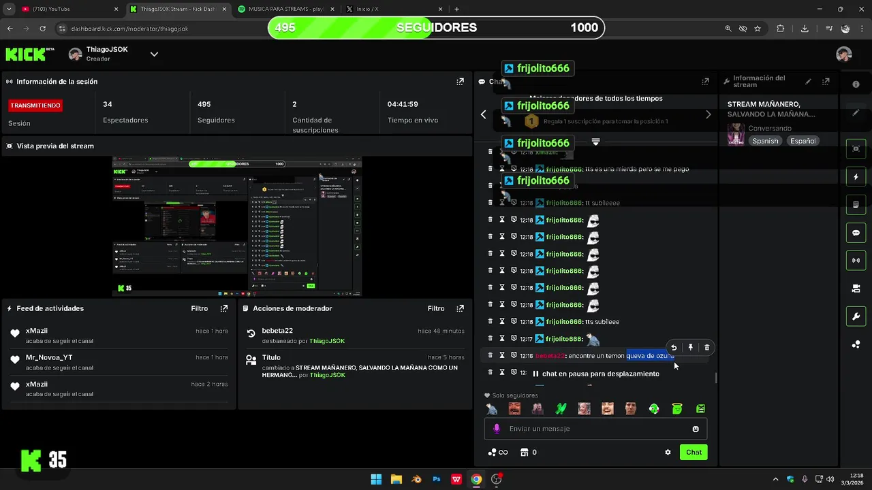Open ThiagoJSOK link under bebeta22 desbaneado
Viewport: 872px width, 490px height.
click(327, 341)
